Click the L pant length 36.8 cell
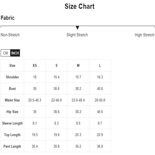 (x=100, y=146)
